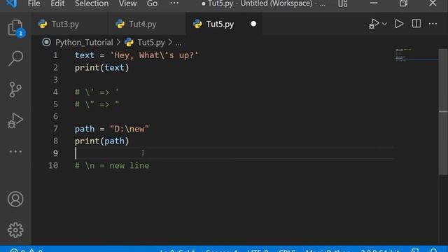The width and height of the screenshot is (448, 252).
Task: Open the Search view in activity bar
Action: point(15,58)
